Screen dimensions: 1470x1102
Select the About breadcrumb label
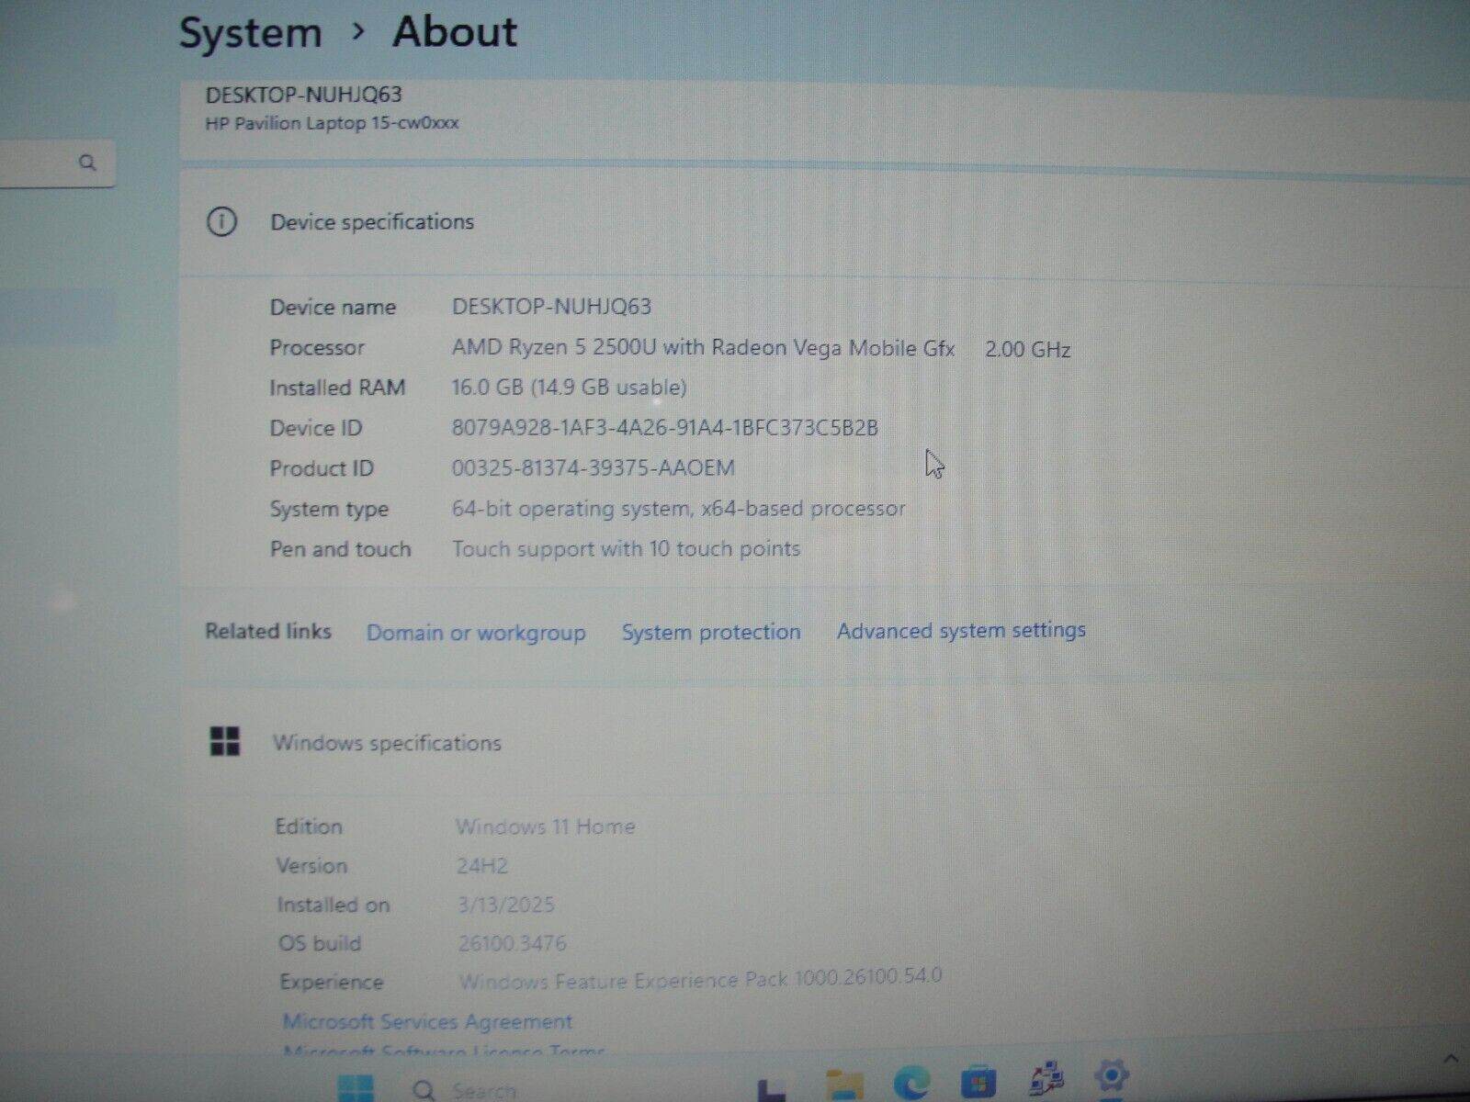[x=454, y=31]
